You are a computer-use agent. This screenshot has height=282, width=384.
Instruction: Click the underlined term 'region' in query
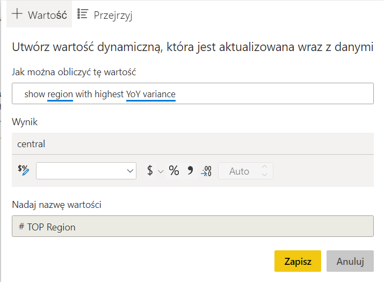[x=60, y=94]
